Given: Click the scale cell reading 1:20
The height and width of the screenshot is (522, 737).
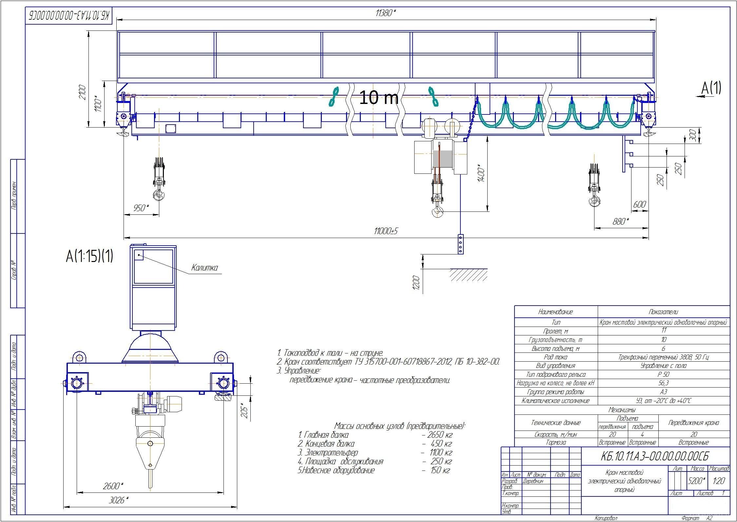Looking at the screenshot, I should tap(718, 481).
